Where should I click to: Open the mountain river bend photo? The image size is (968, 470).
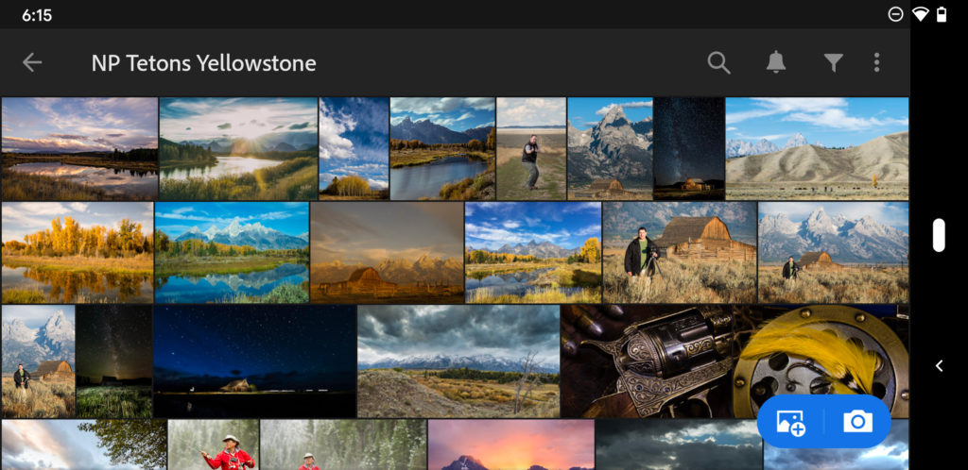click(442, 148)
